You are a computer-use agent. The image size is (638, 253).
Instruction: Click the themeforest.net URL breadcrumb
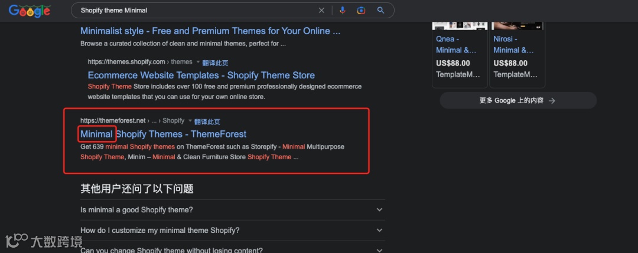[x=132, y=121]
